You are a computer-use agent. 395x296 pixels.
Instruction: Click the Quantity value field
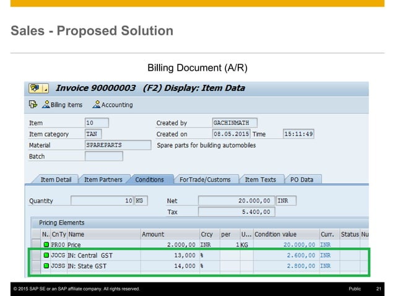pyautogui.click(x=102, y=201)
